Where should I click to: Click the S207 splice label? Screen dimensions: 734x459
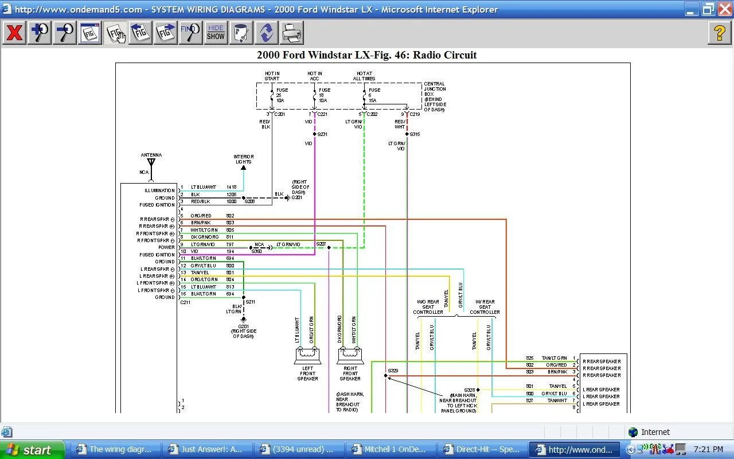coord(321,244)
